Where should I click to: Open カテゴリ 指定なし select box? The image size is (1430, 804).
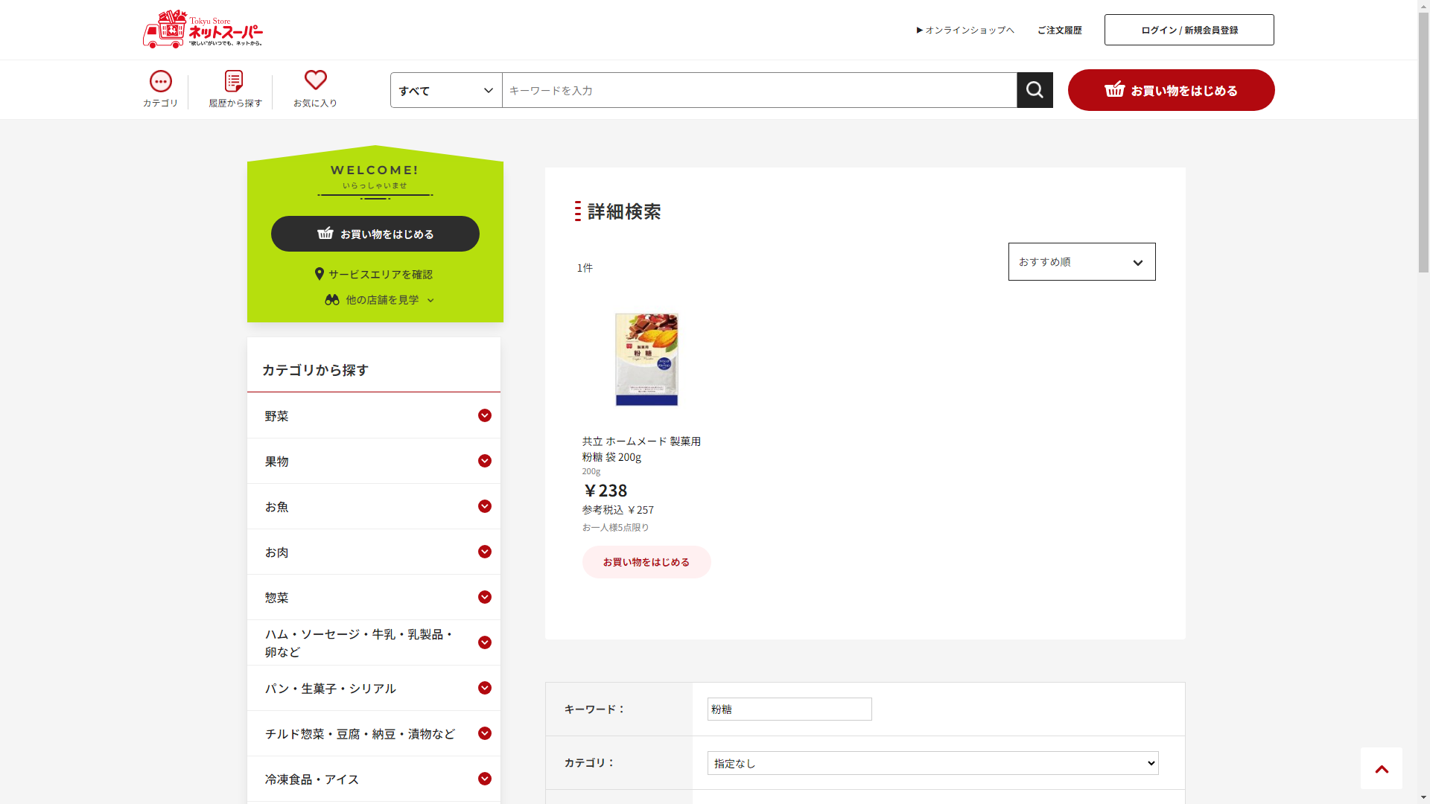(932, 763)
